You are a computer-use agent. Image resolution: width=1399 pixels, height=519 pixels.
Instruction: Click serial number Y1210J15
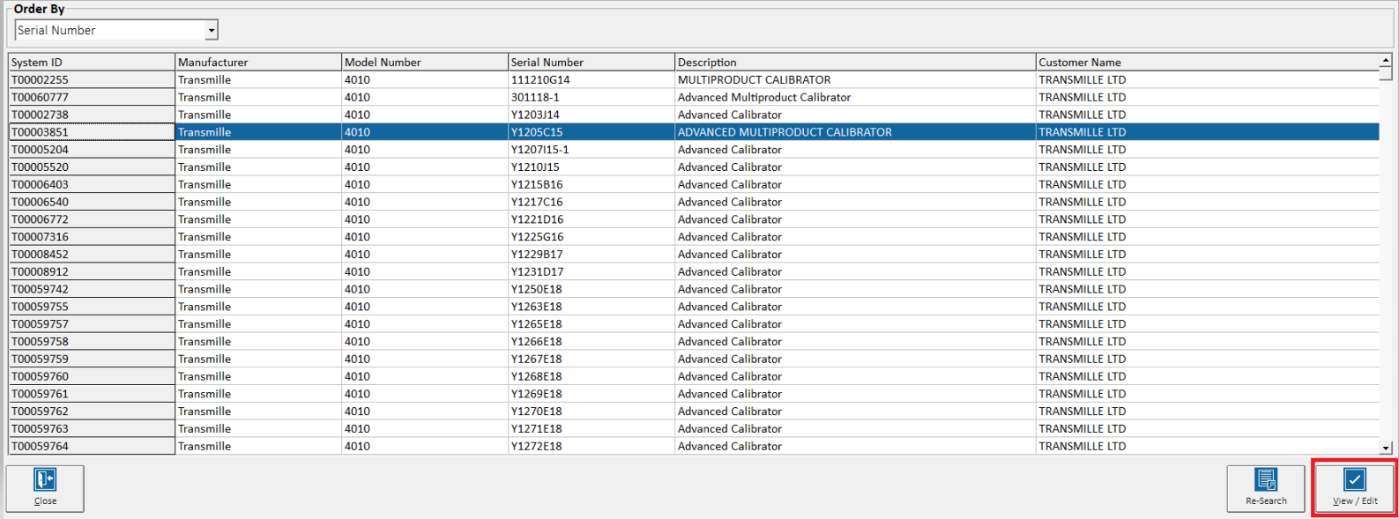pyautogui.click(x=535, y=167)
